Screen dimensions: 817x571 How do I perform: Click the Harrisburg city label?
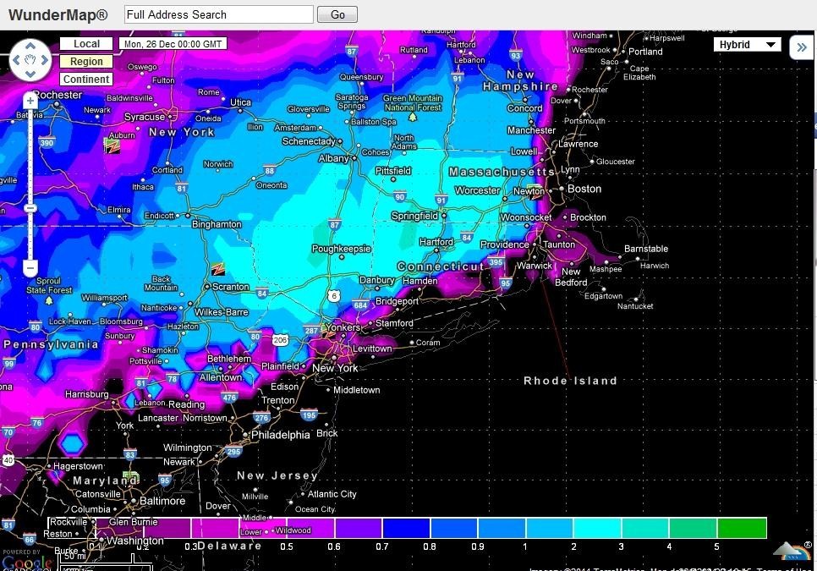[86, 394]
